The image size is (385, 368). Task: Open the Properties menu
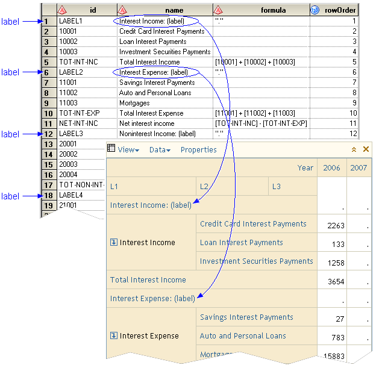point(198,150)
